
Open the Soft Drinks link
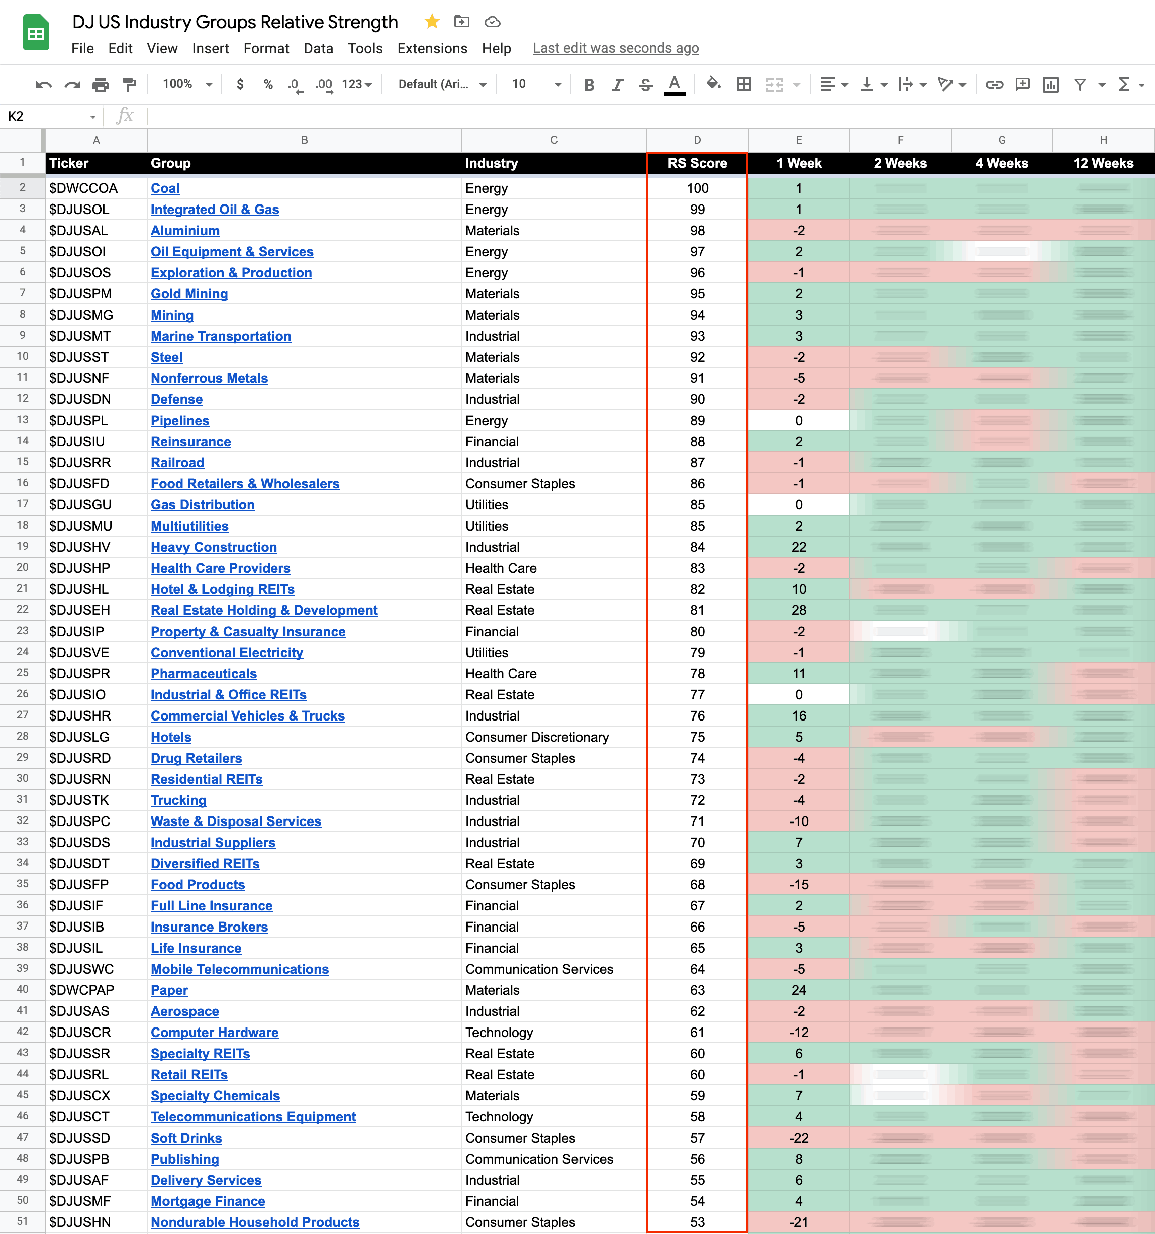point(186,1138)
